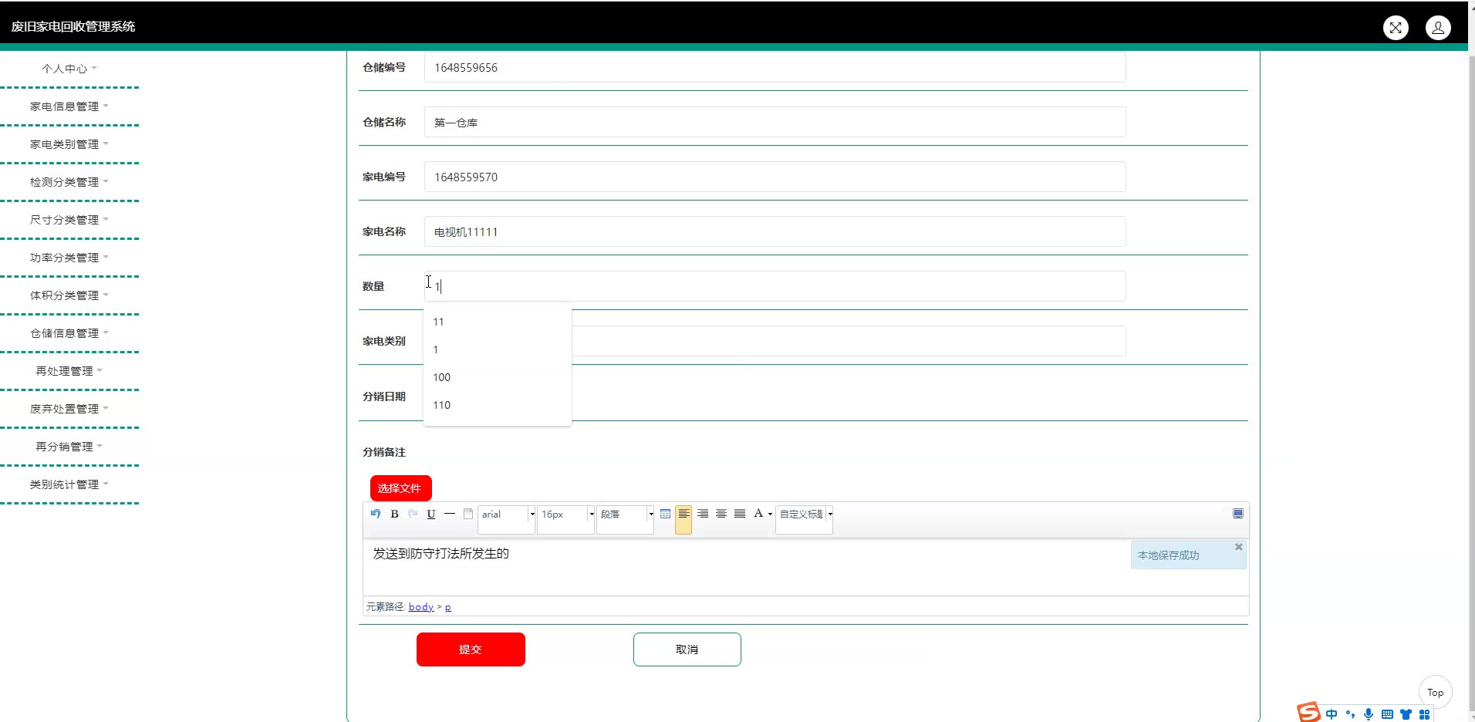Click the 仓储名称 input field
Image resolution: width=1475 pixels, height=722 pixels.
point(775,122)
